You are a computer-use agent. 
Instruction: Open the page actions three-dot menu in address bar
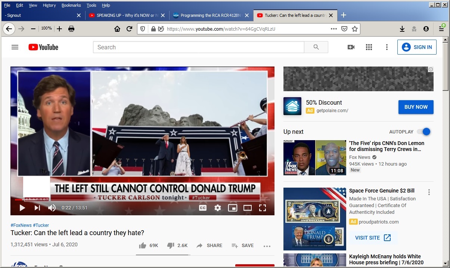point(334,29)
